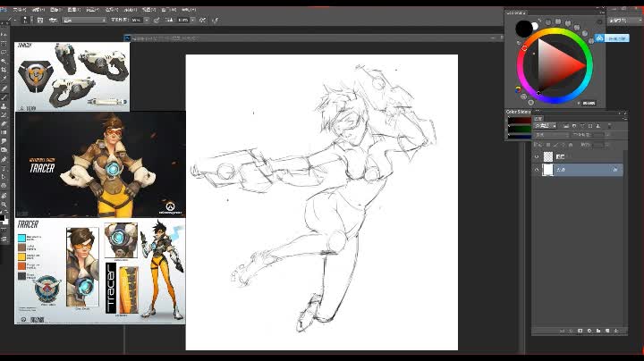Create a new layer
The height and width of the screenshot is (361, 644).
pos(607,331)
